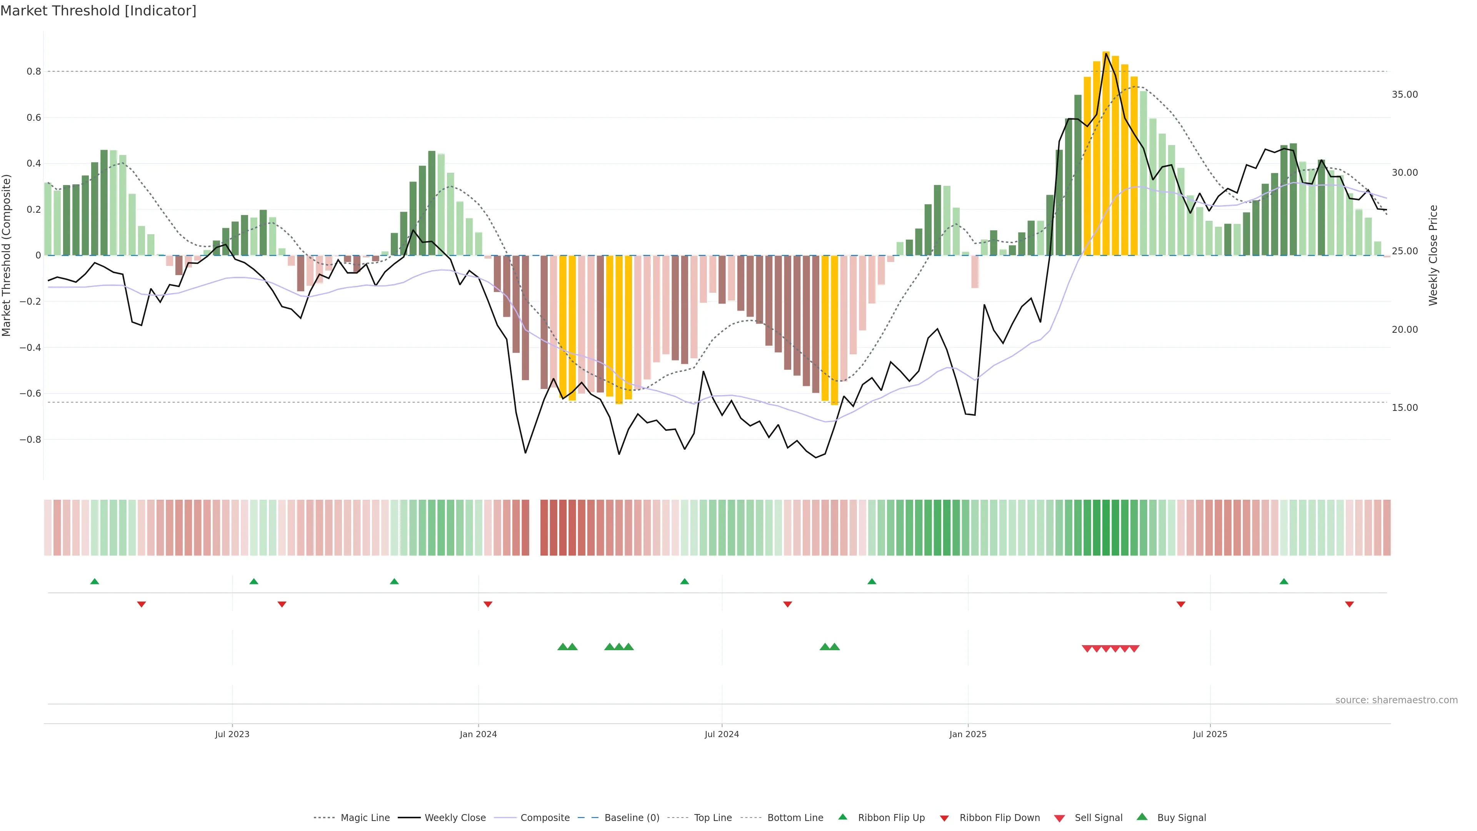Toggle the Composite legend entry
The image size is (1477, 831).
click(545, 818)
